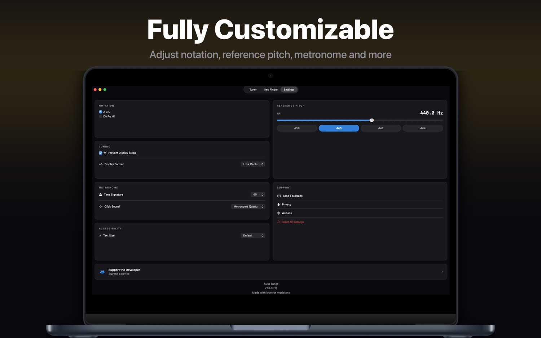
Task: Click the sun icon beside Prevent Display Sleep
Action: click(x=105, y=153)
